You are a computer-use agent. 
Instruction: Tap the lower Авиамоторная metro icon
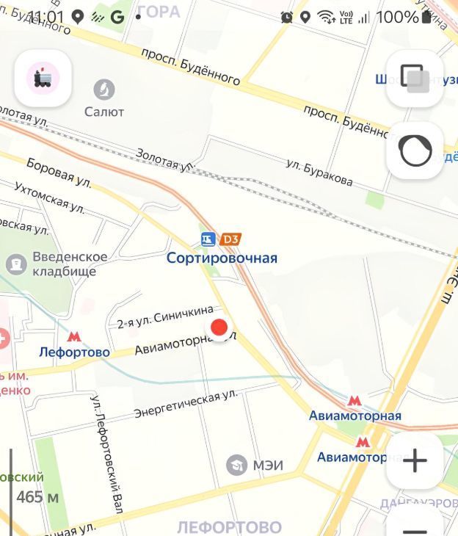(363, 442)
